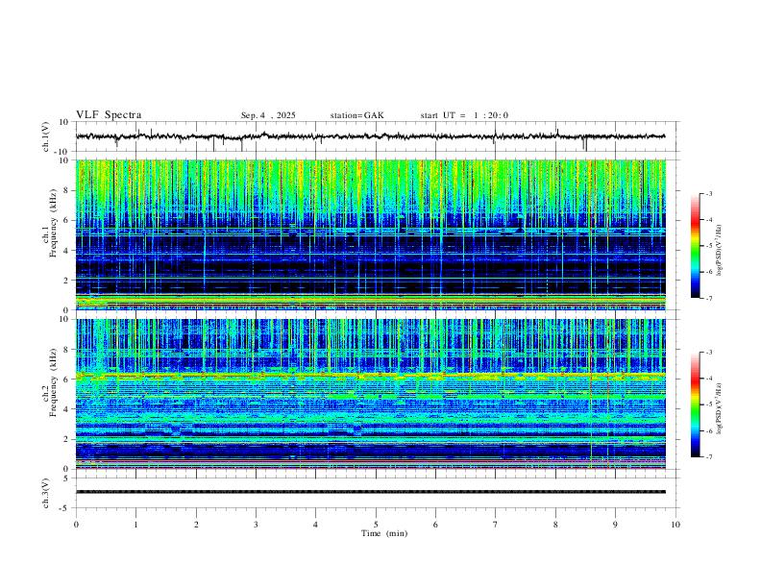
Task: Click the 'start UT = 1 : 20: 0' text
Action: [x=464, y=115]
